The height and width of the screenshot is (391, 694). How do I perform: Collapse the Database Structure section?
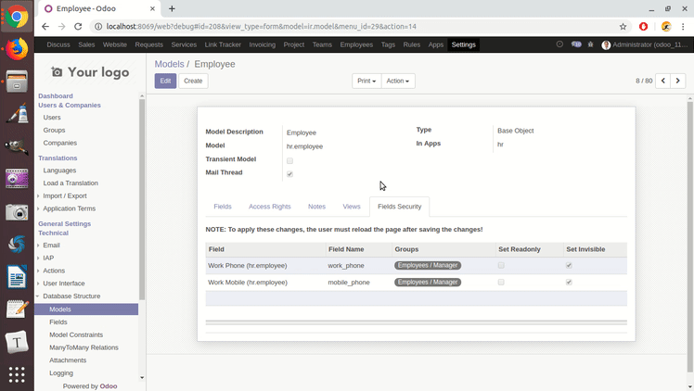click(71, 296)
